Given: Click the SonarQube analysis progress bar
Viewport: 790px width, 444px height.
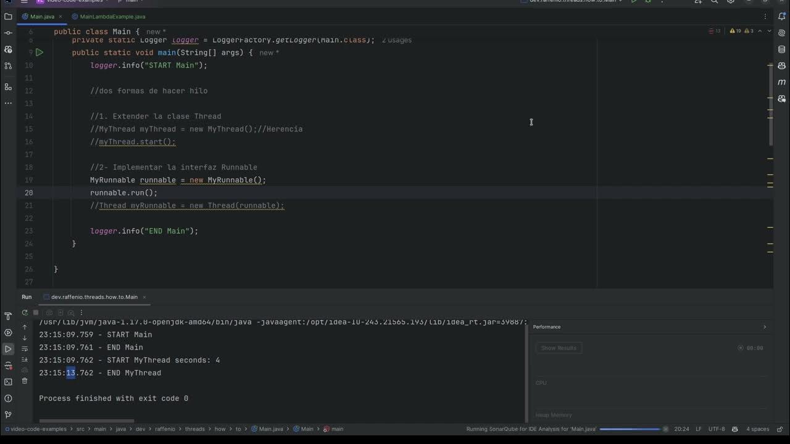Looking at the screenshot, I should (x=630, y=429).
